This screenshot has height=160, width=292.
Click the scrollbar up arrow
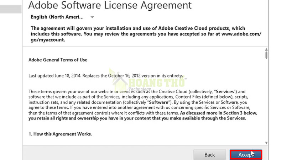pyautogui.click(x=266, y=49)
